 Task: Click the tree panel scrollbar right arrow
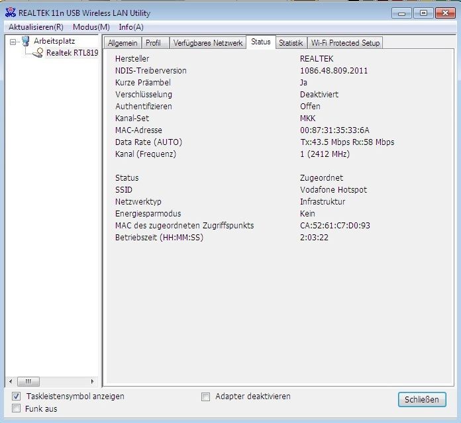pos(92,381)
